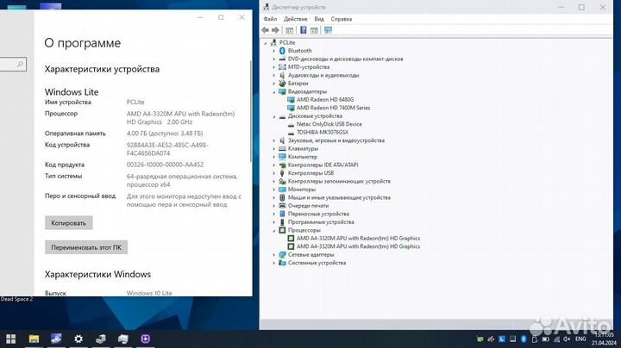The height and width of the screenshot is (348, 621).
Task: Click the Копировать button
Action: [x=68, y=222]
